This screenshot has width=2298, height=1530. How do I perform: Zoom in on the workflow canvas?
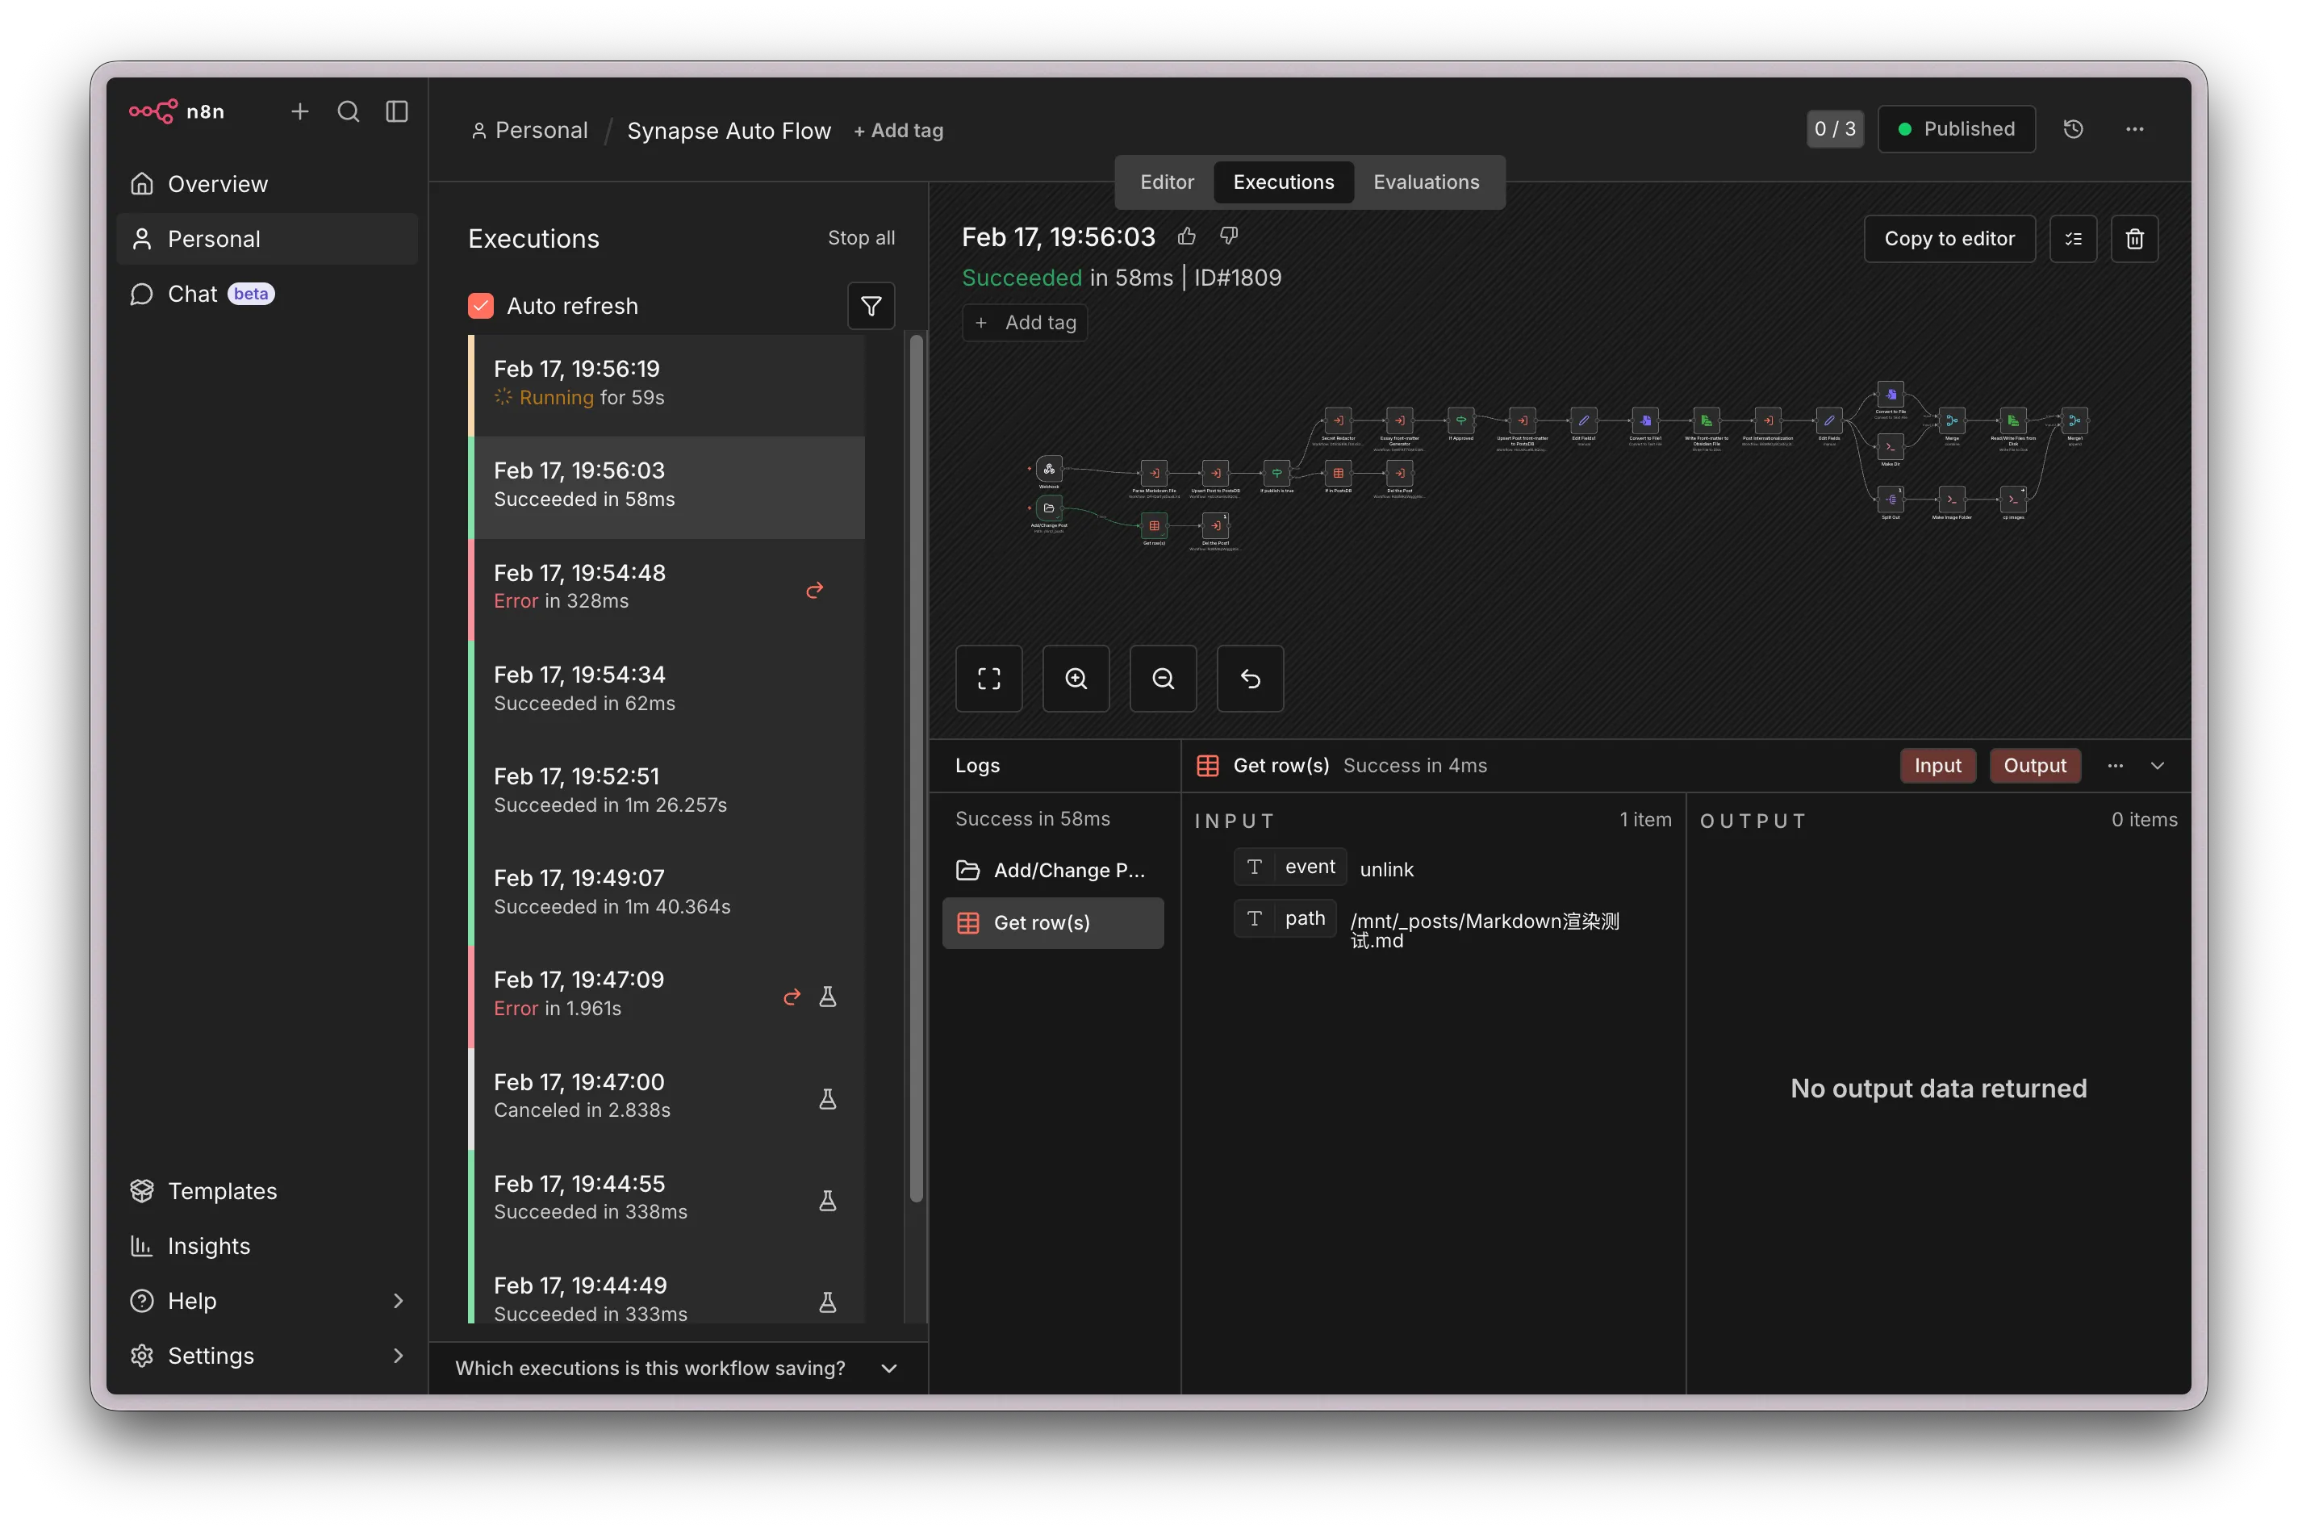click(1076, 678)
